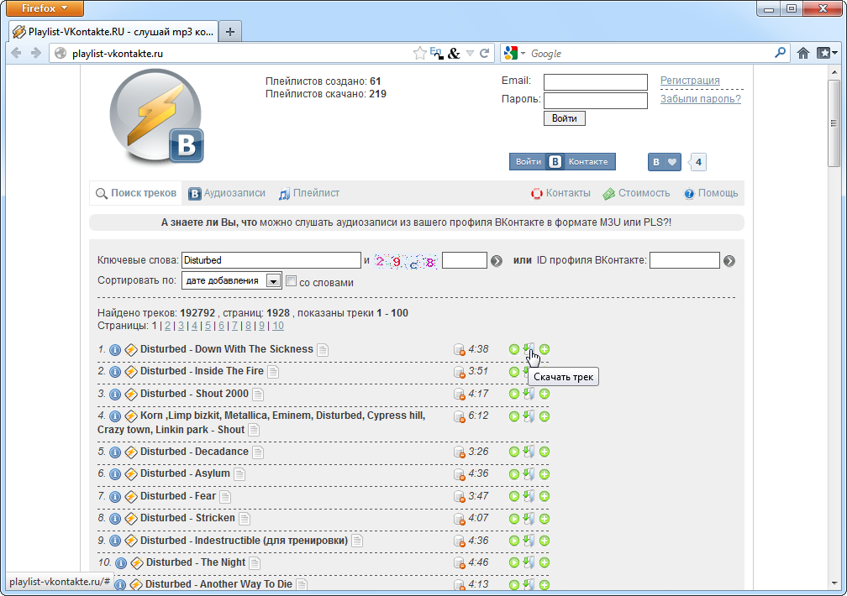This screenshot has width=847, height=596.
Task: Bookmark page with star icon in address bar
Action: [419, 53]
